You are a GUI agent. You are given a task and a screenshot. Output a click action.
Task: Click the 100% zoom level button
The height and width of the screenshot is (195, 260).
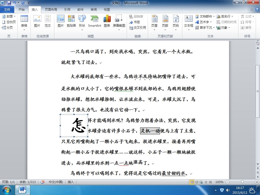click(219, 182)
